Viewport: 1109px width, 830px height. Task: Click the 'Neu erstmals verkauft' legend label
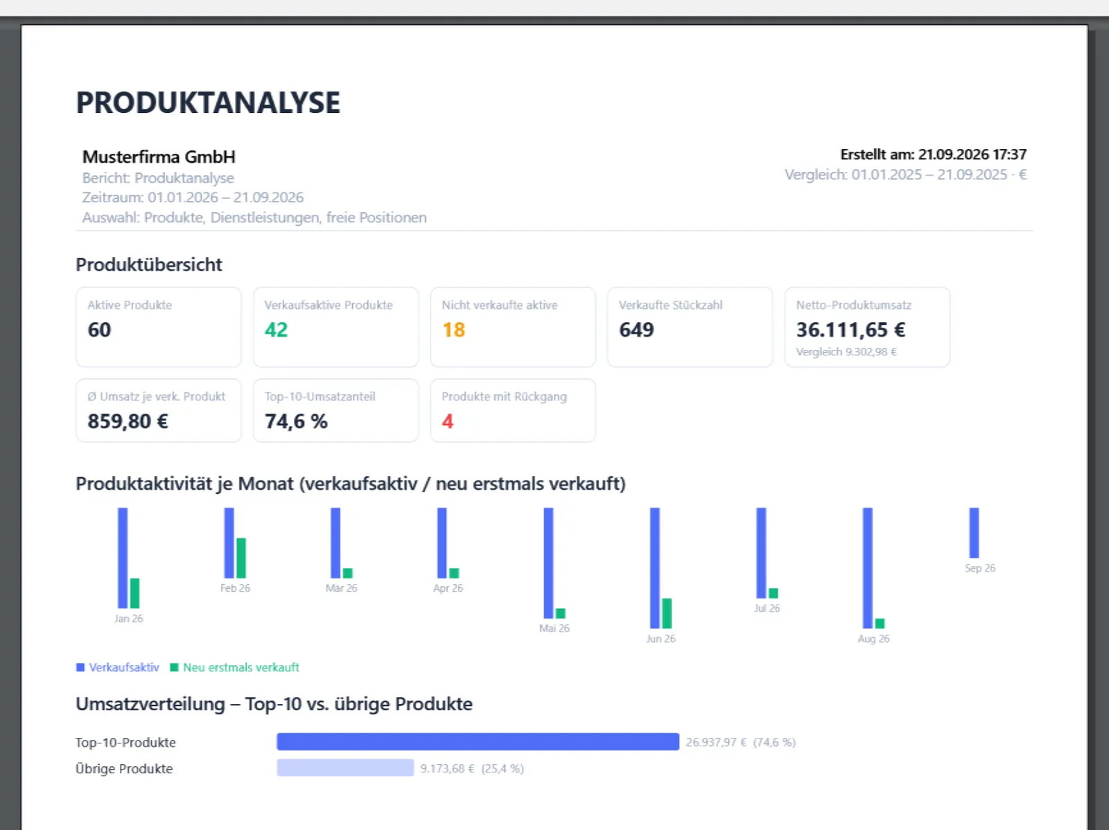coord(241,668)
